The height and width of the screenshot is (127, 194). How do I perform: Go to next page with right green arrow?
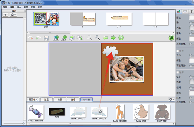113,38
